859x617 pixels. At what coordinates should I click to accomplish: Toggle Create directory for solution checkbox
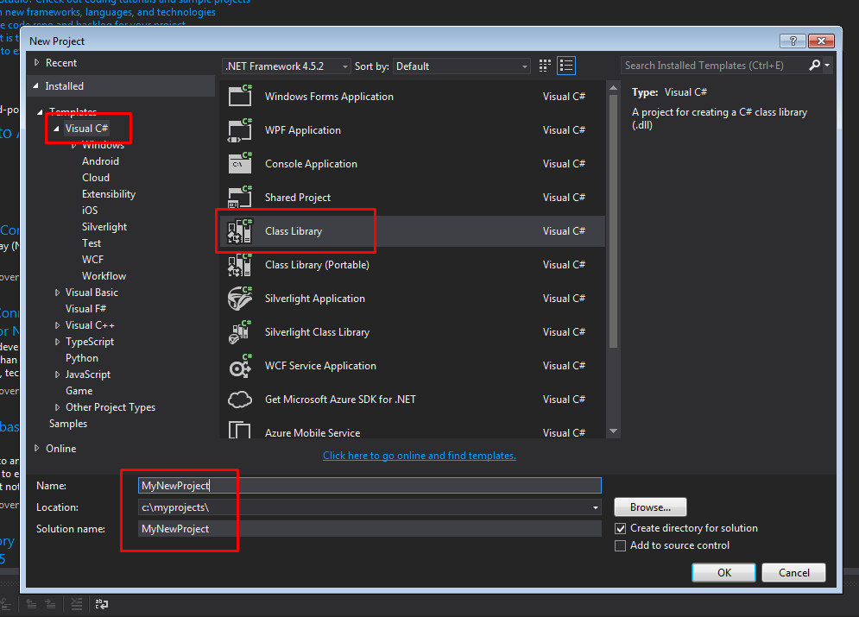(x=620, y=528)
